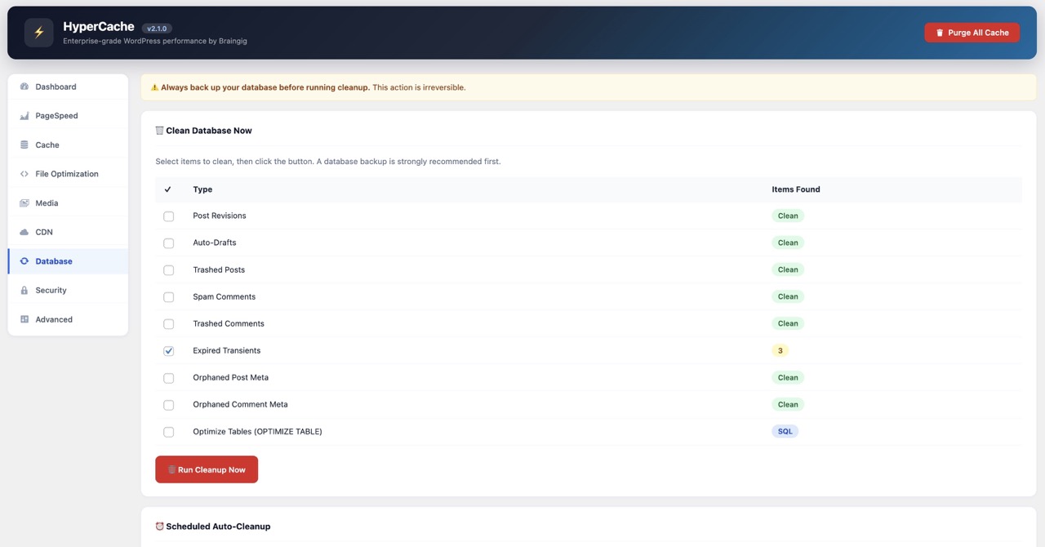This screenshot has height=547, width=1045.
Task: Click the Clean badge for Auto-Drafts
Action: click(788, 243)
